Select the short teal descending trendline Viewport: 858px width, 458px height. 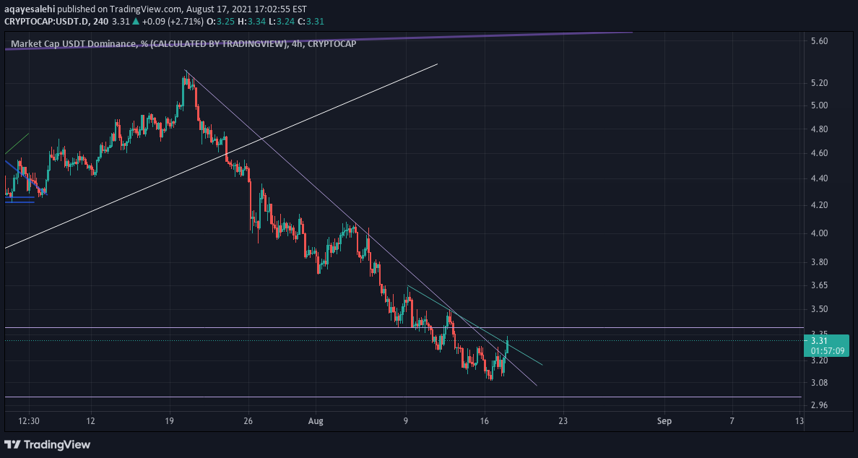coord(475,325)
